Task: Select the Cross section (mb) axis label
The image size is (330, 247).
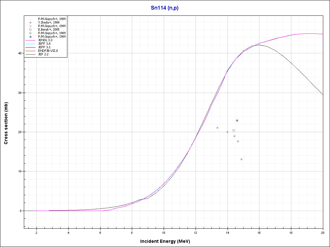Action: 6,123
